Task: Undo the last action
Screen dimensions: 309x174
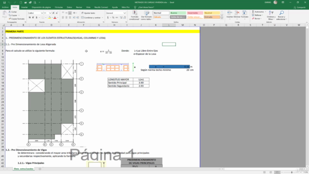Action: point(9,2)
